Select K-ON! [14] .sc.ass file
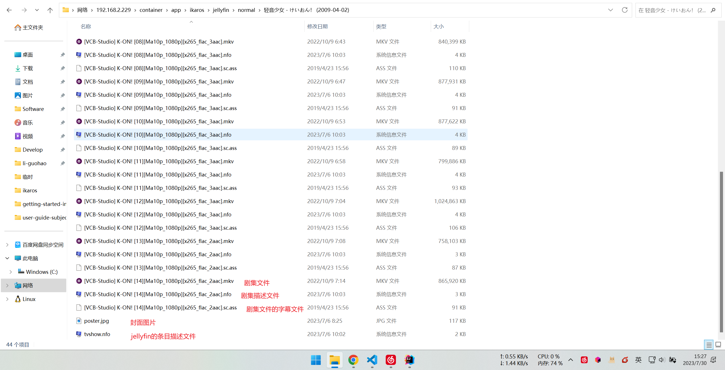725x370 pixels. point(160,307)
